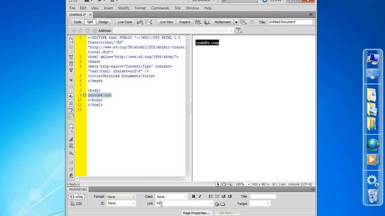385x216 pixels.
Task: Click the Format Source Code icon at bottom
Action: pyautogui.click(x=71, y=175)
